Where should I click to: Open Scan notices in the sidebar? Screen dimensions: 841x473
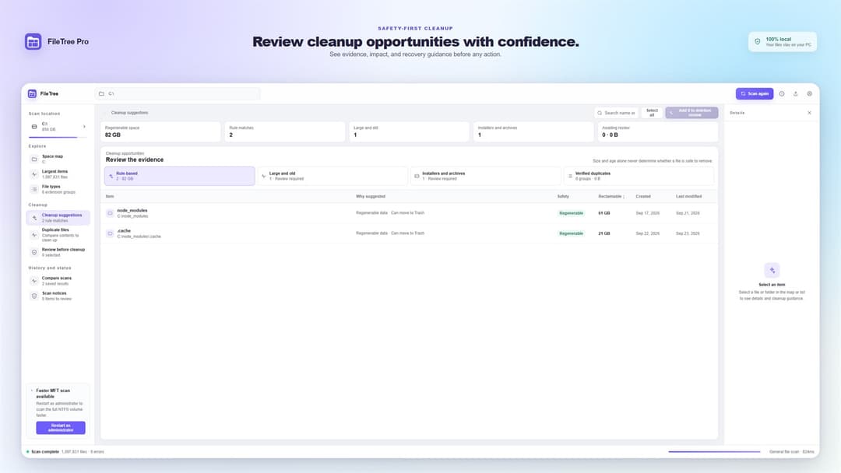point(58,296)
